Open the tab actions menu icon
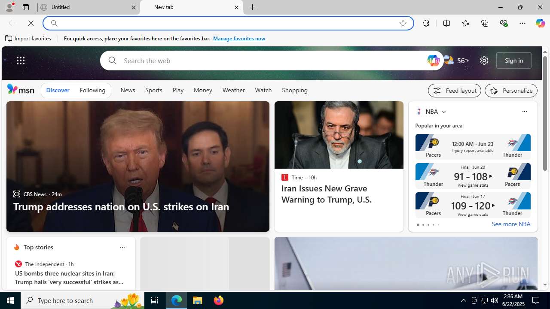Screen dimensions: 550x309 [x=26, y=7]
